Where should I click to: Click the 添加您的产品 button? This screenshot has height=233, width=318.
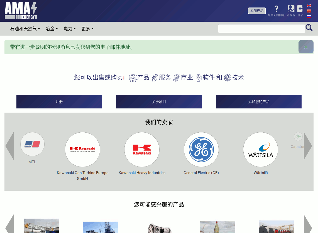259,102
